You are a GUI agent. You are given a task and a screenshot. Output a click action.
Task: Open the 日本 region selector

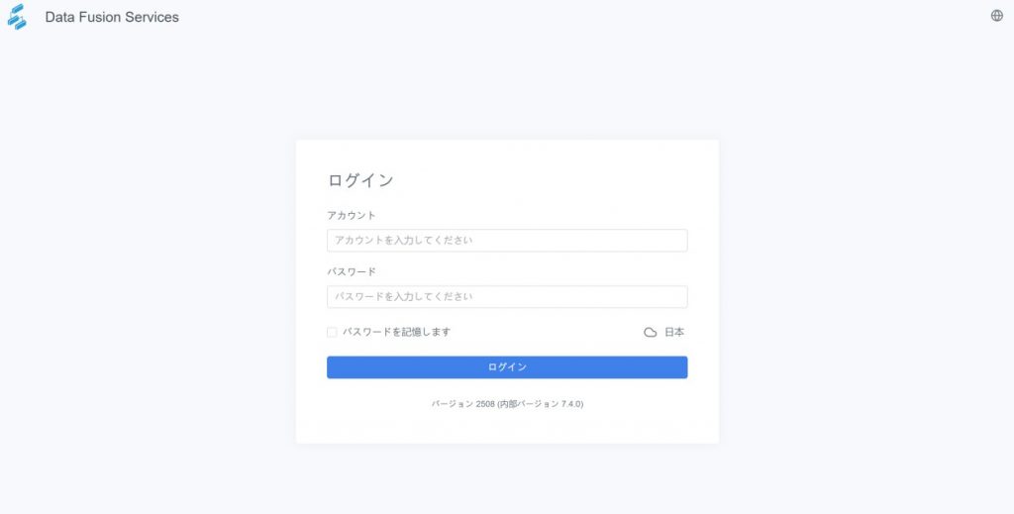tap(674, 333)
